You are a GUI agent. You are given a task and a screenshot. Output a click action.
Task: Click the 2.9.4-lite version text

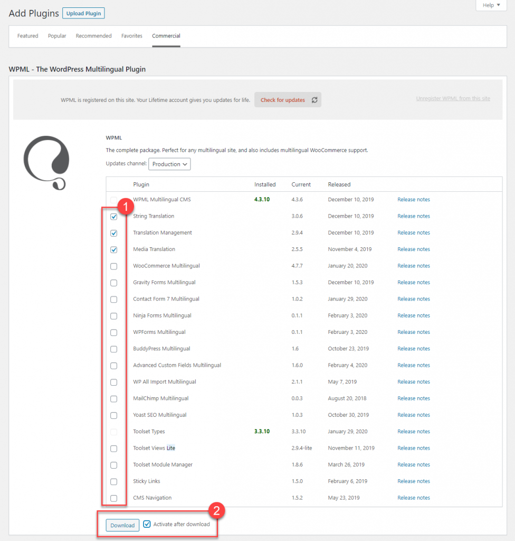tap(302, 448)
